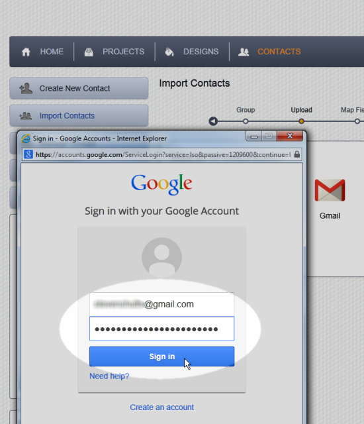364x424 pixels.
Task: Click the gmail.com email field
Action: click(161, 304)
